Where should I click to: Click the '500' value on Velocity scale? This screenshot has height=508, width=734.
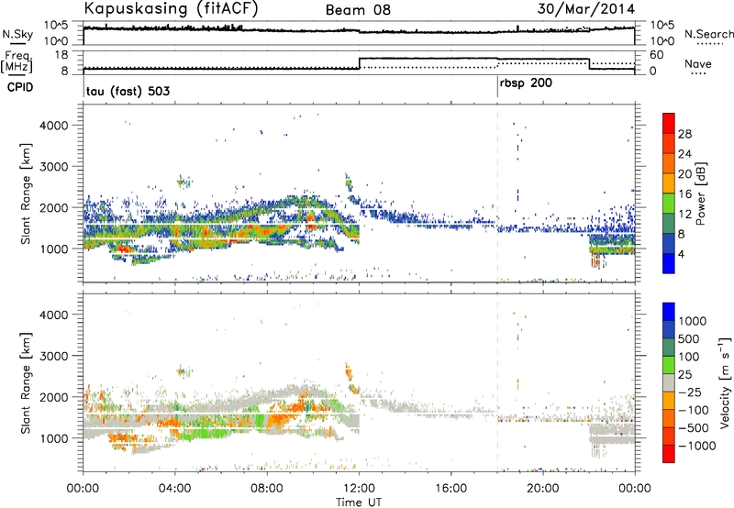pos(689,338)
